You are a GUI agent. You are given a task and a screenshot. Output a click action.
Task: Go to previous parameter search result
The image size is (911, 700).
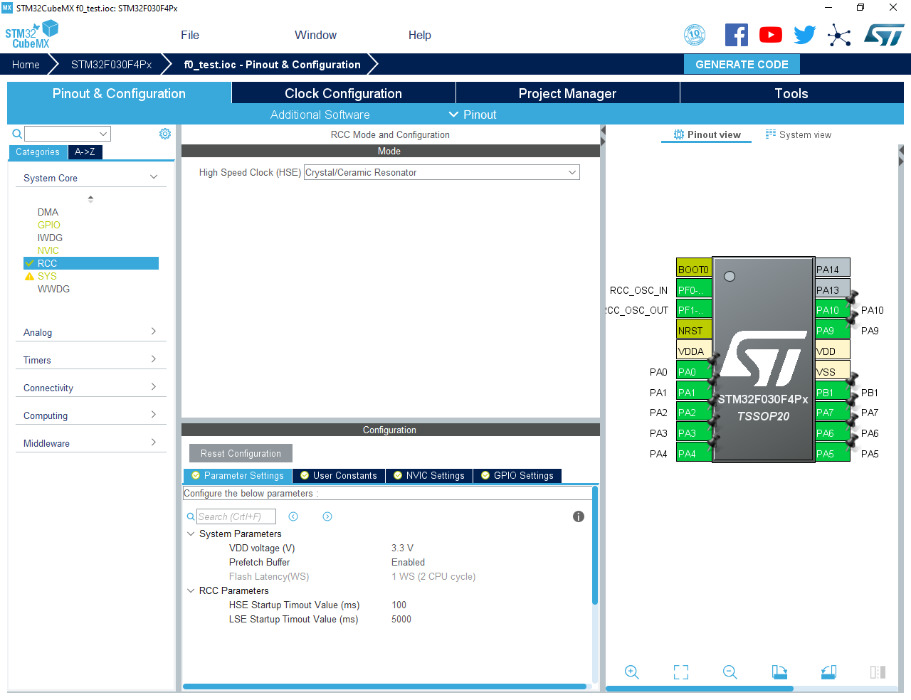pyautogui.click(x=293, y=516)
